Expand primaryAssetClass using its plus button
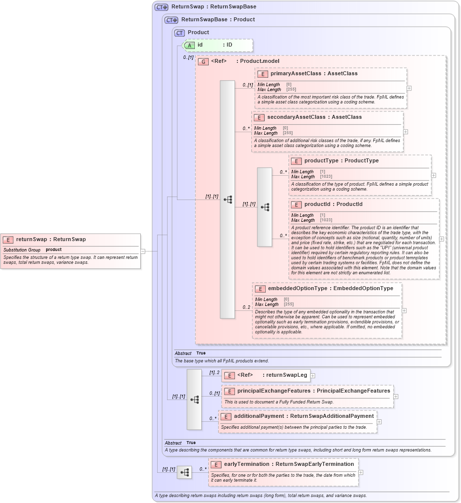 408,88
